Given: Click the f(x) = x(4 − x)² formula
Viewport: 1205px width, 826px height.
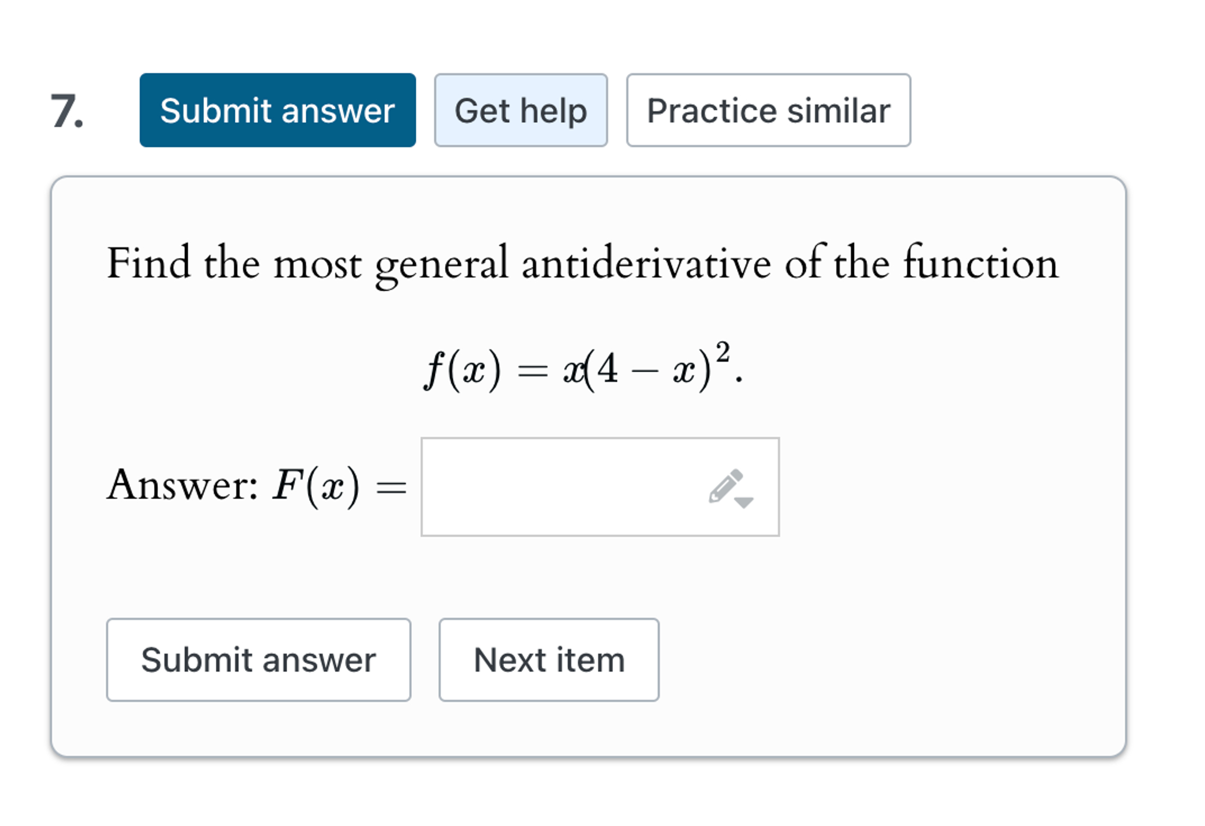Looking at the screenshot, I should coord(583,367).
